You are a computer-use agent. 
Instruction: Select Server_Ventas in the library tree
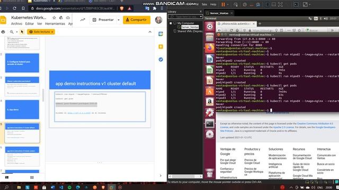click(190, 27)
